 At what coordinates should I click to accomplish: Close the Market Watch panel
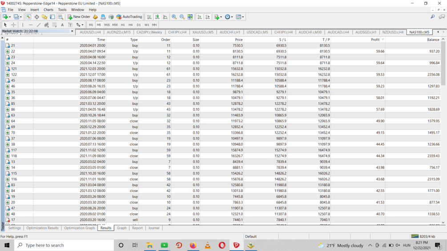point(72,31)
